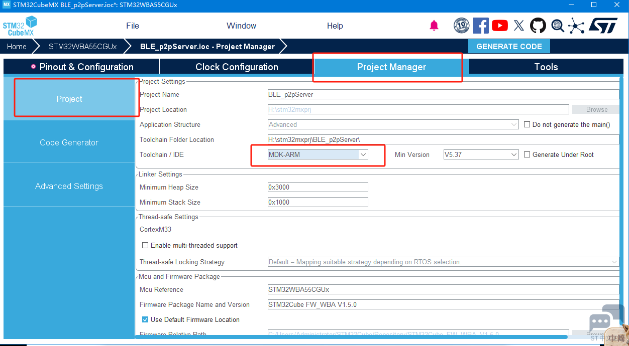Select the Project Manager tab
629x346 pixels.
click(x=391, y=67)
